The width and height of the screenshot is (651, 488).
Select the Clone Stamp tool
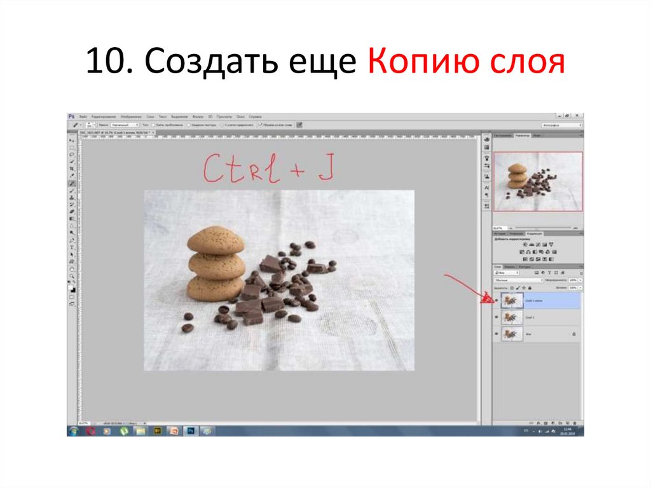coord(72,198)
